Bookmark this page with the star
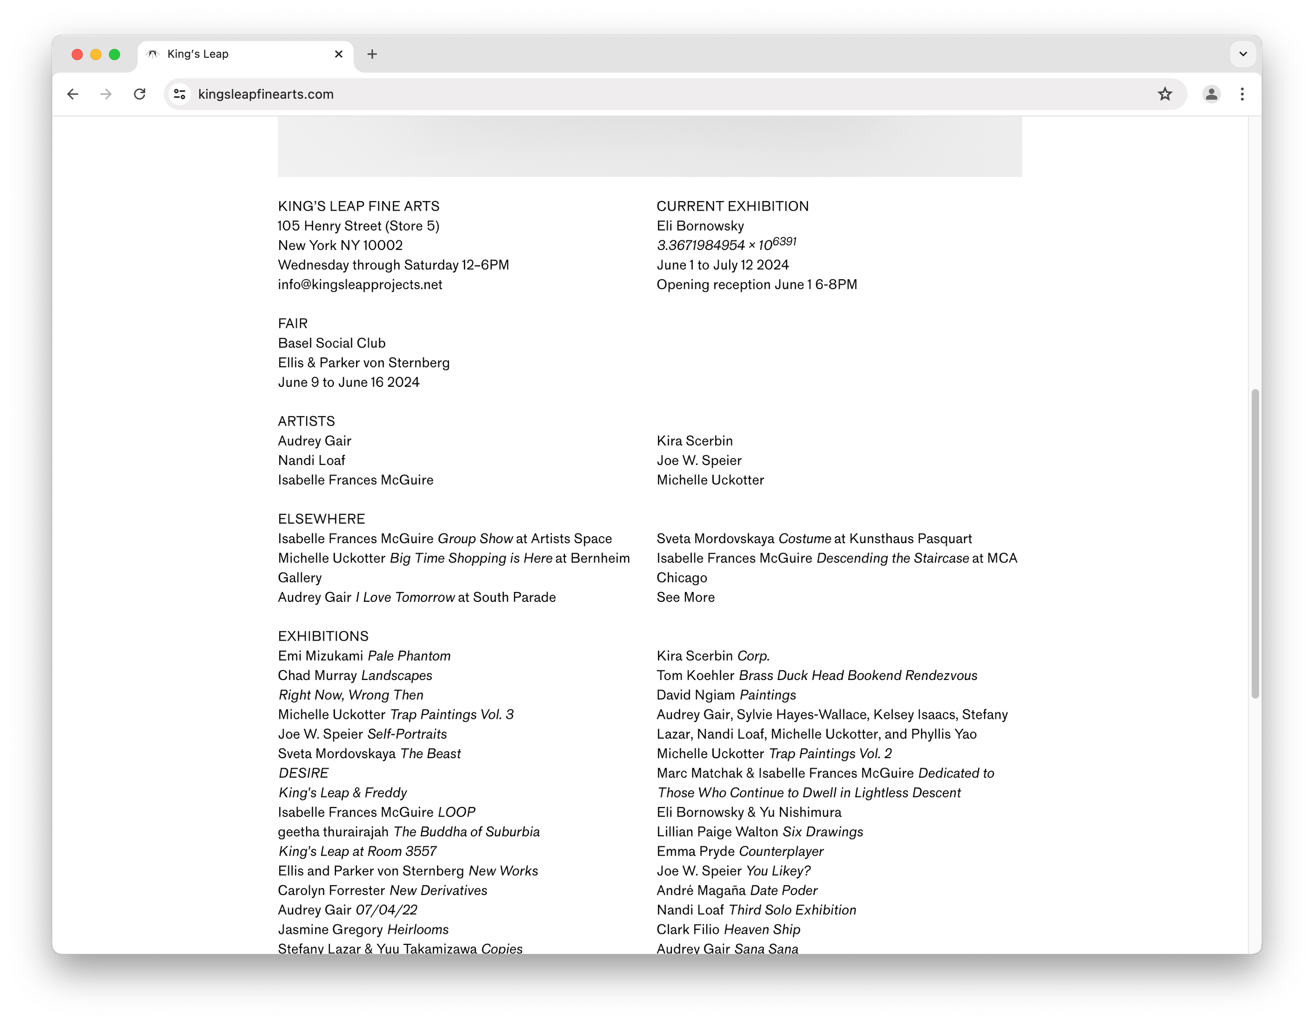Screen dimensions: 1314x1023 [1165, 94]
